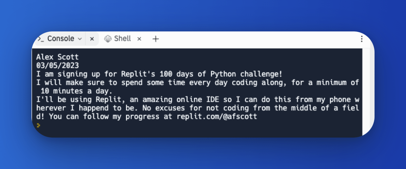
Task: Open the three-dot options menu
Action: [362, 39]
